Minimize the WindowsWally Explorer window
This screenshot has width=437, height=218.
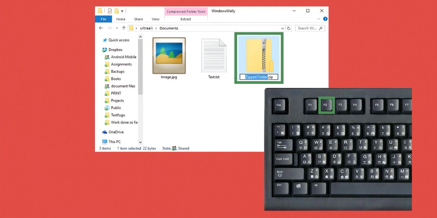click(x=294, y=11)
